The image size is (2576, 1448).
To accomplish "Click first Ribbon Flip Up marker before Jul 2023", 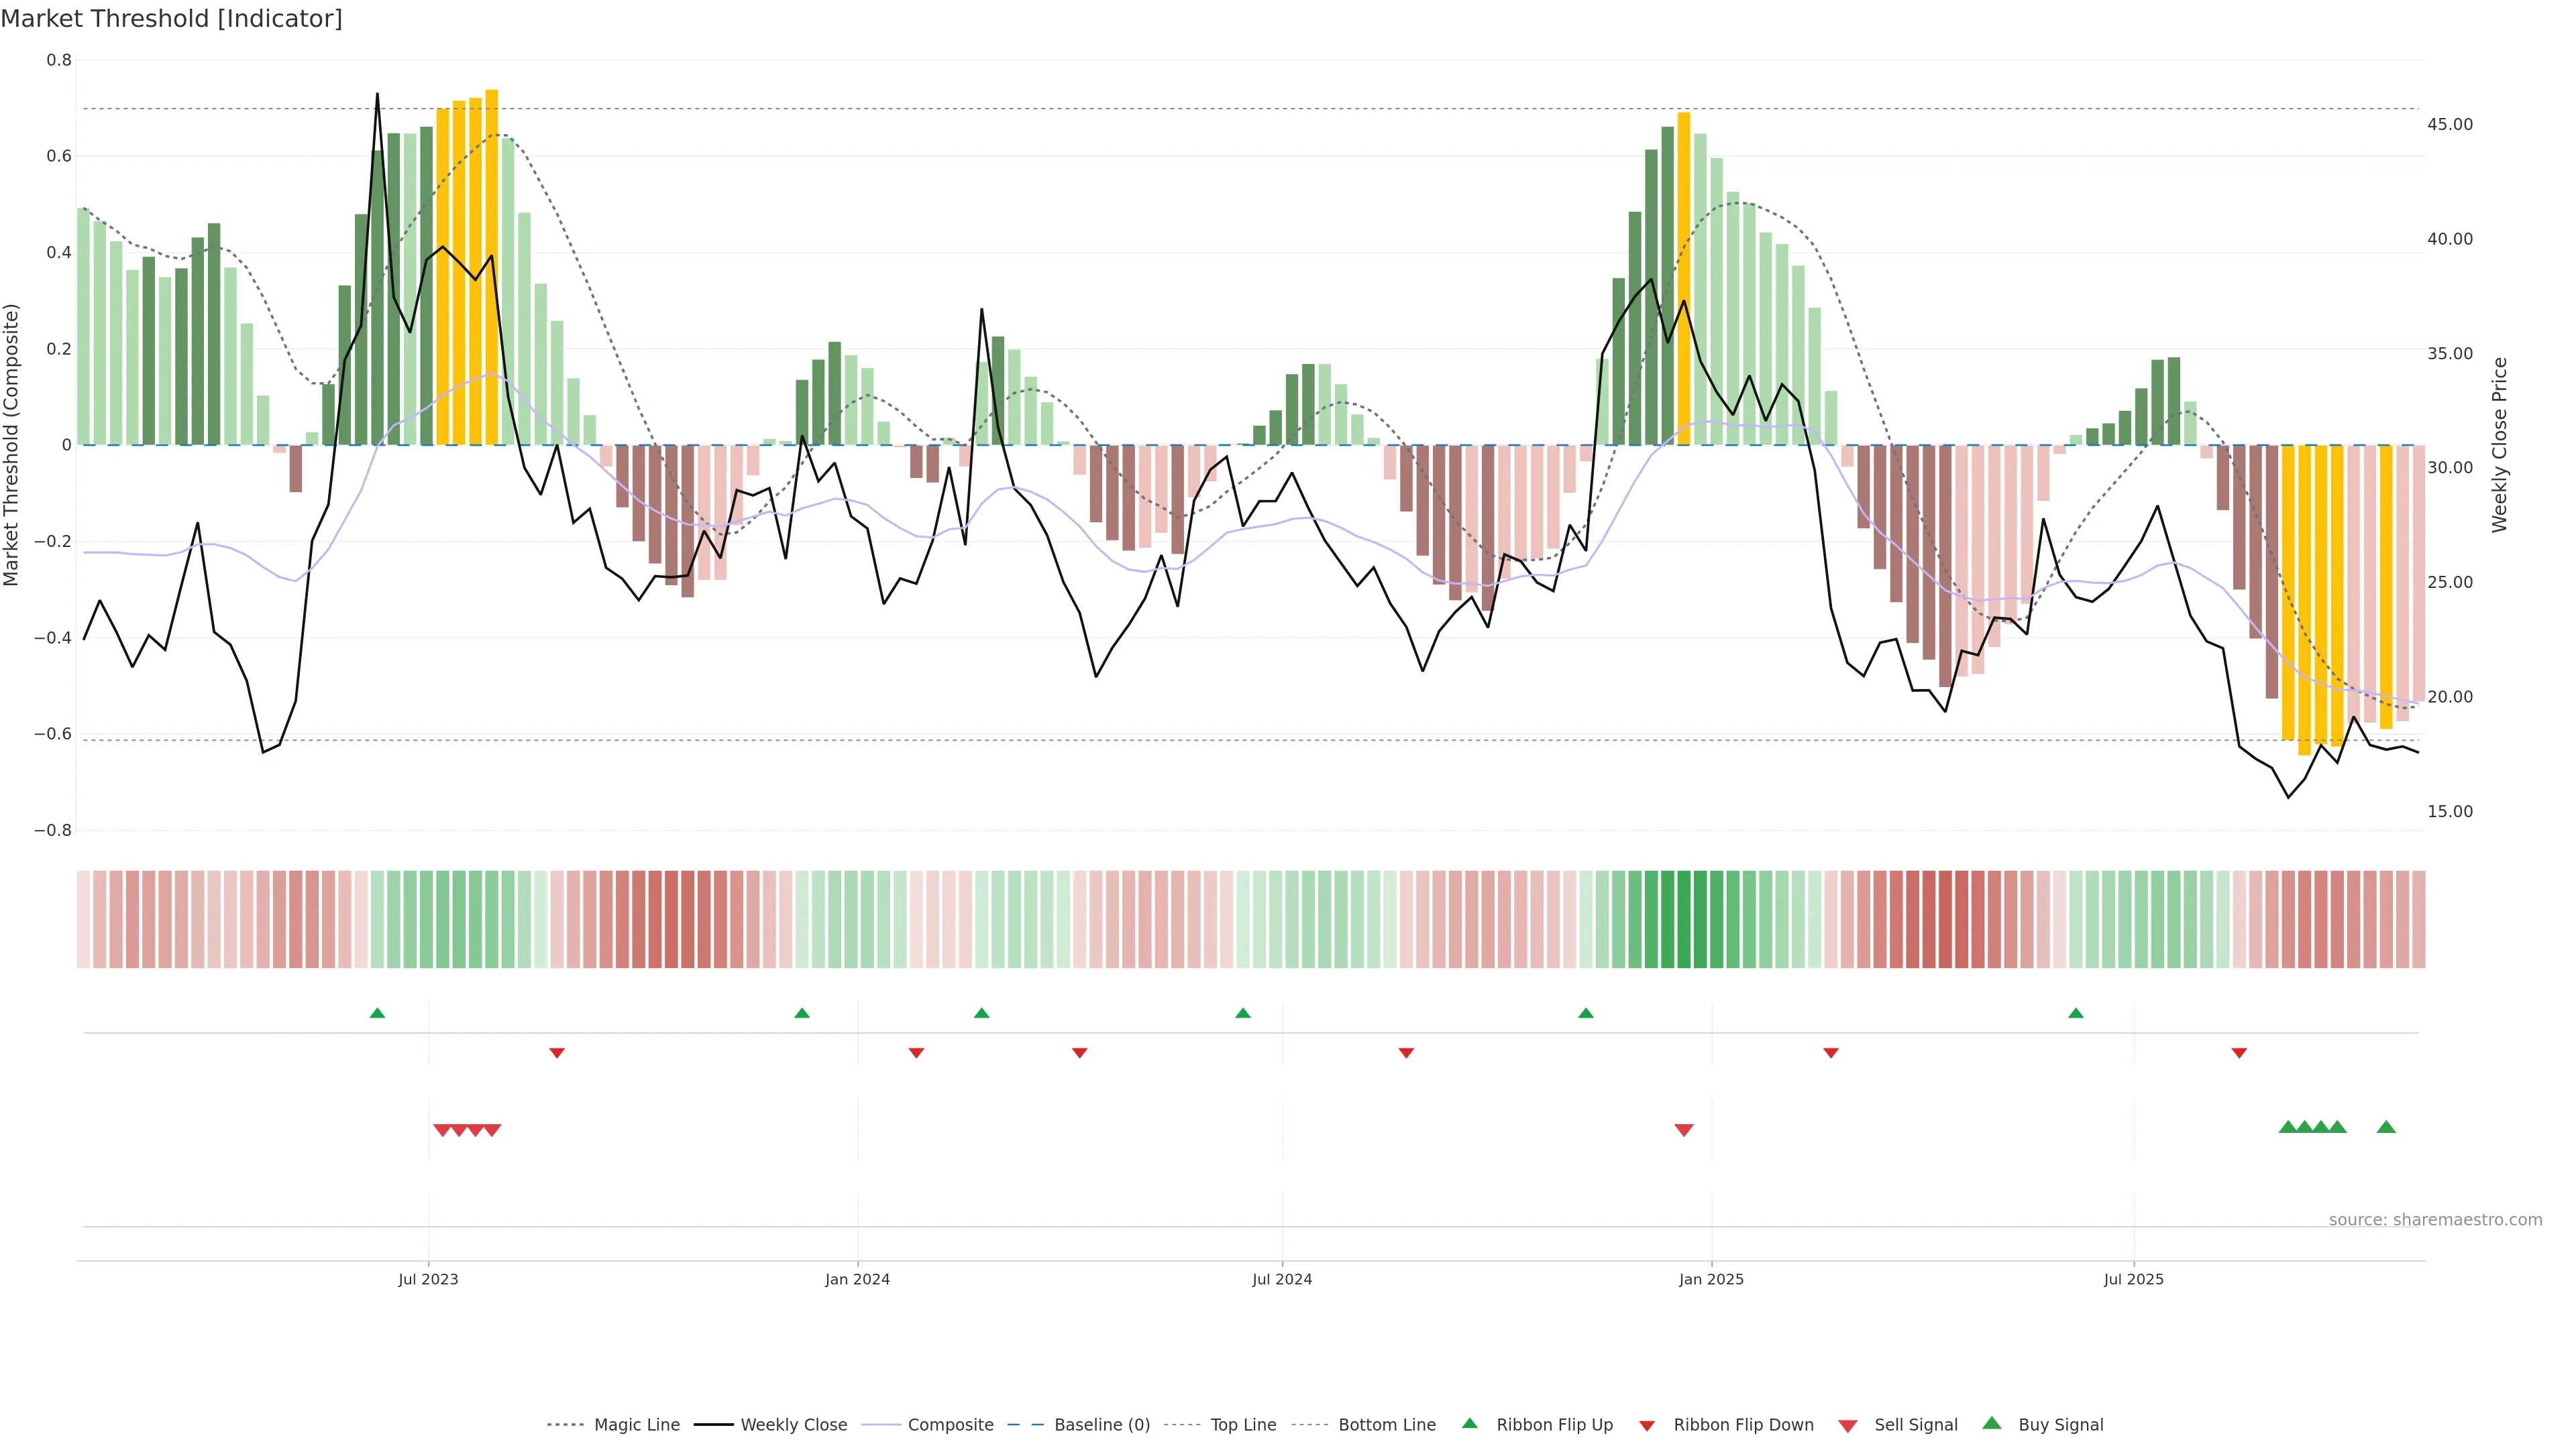I will click(x=377, y=1014).
